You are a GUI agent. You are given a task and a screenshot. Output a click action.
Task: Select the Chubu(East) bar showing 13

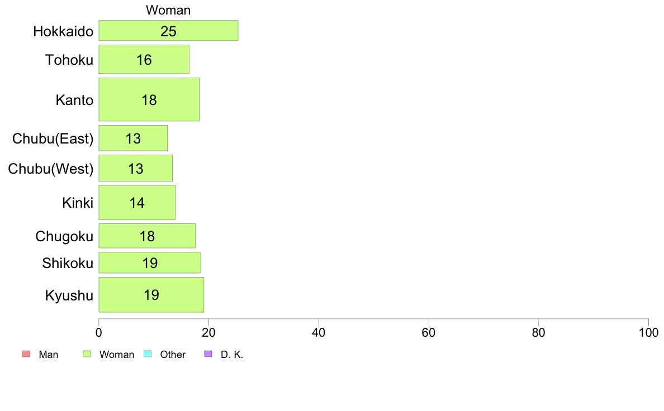(x=134, y=138)
